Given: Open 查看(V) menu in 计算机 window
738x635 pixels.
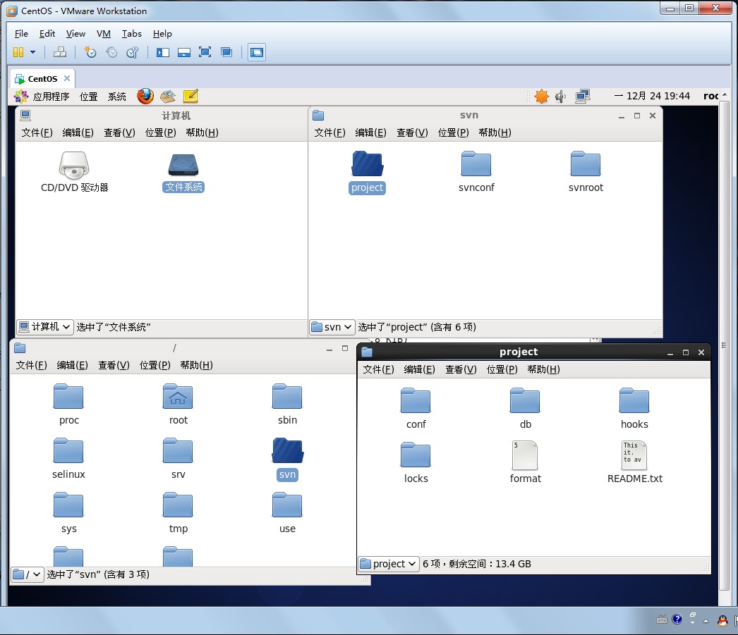Looking at the screenshot, I should pyautogui.click(x=119, y=132).
